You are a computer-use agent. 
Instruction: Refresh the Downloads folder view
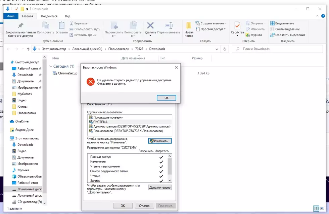point(225,49)
